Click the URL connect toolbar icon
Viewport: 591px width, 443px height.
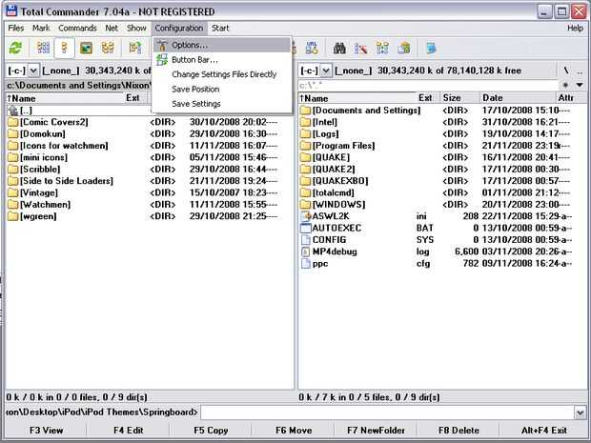(312, 48)
